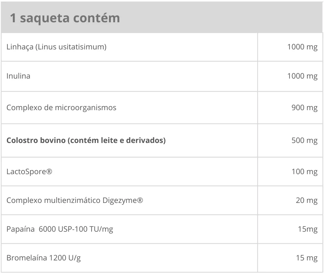The image size is (324, 275).
Task: Select the Inulina row label
Action: 18,76
